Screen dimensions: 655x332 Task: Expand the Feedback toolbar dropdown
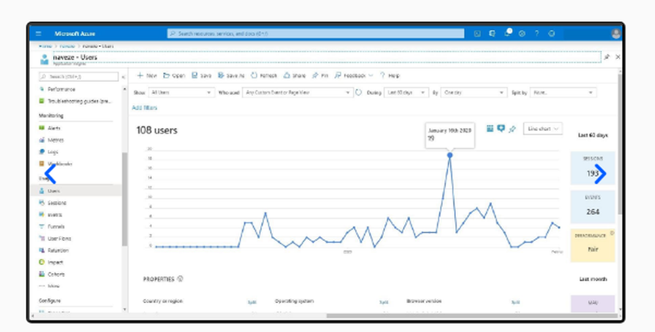(354, 75)
